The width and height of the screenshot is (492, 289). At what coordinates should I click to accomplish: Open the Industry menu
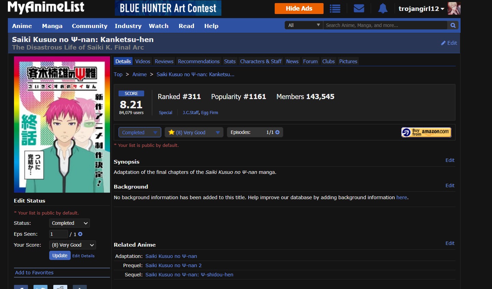coord(128,26)
